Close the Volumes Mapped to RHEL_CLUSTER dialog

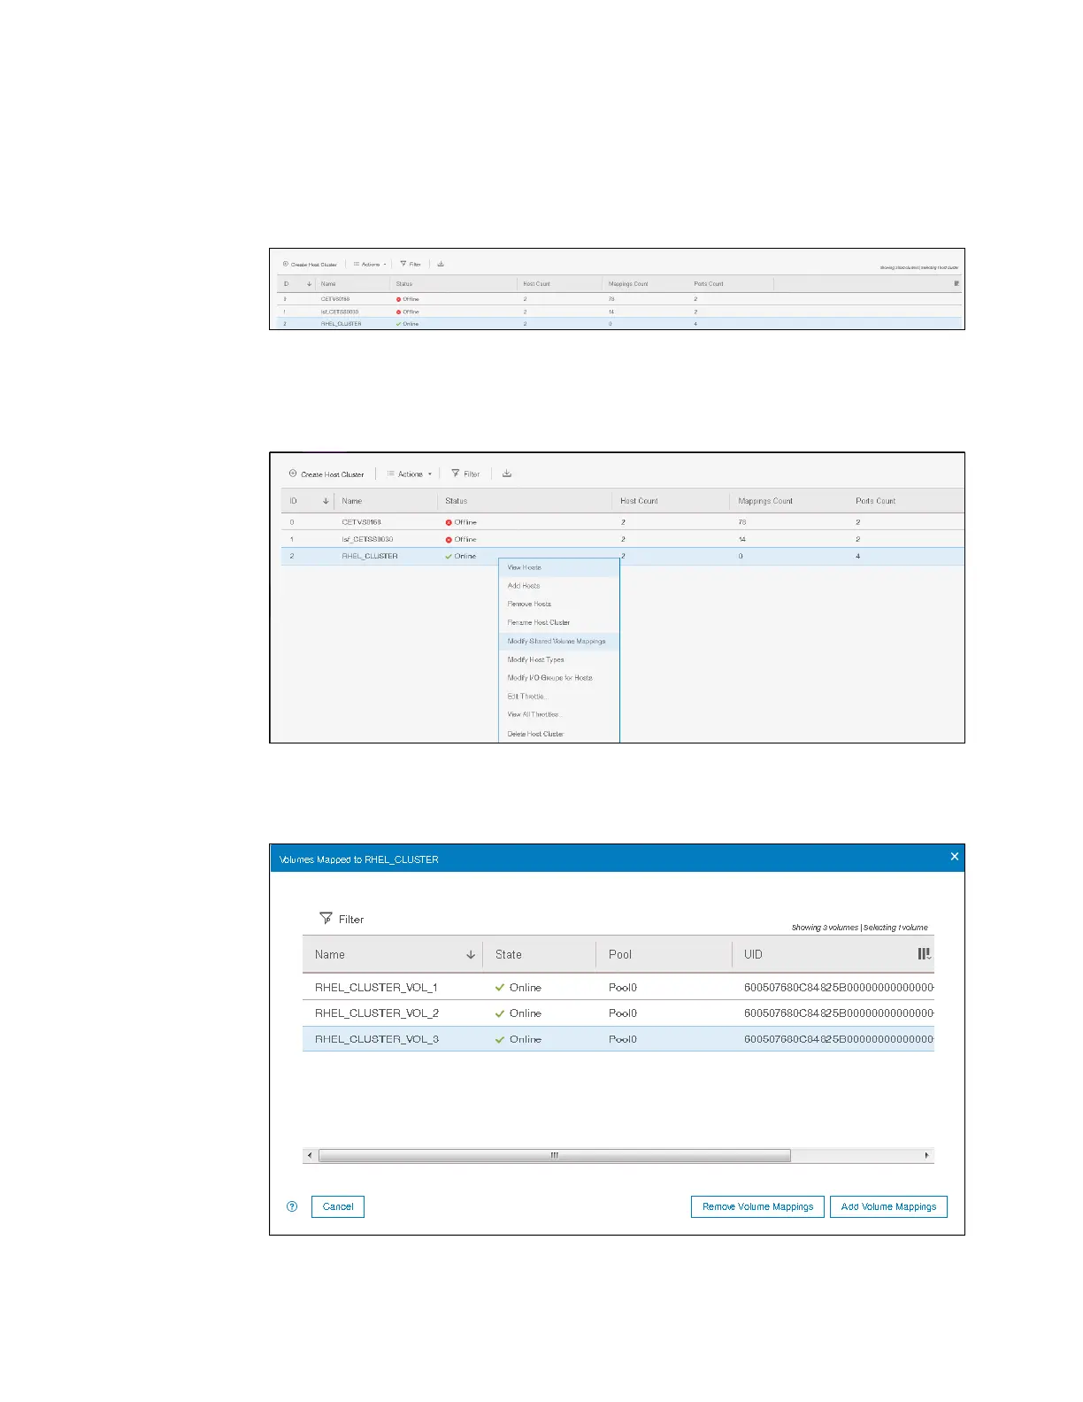point(955,857)
